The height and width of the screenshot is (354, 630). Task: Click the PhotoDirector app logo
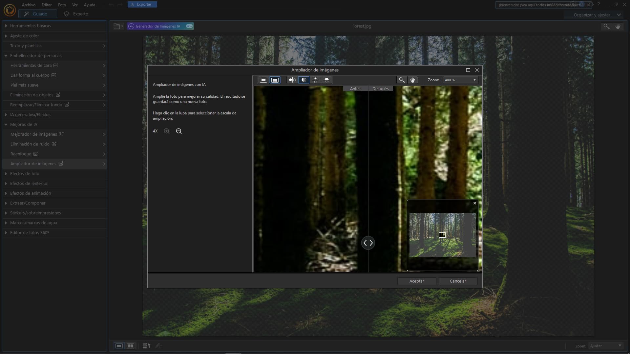click(10, 10)
